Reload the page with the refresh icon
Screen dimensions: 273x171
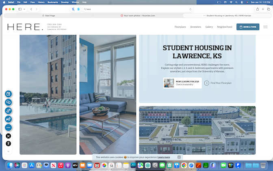coord(190,9)
